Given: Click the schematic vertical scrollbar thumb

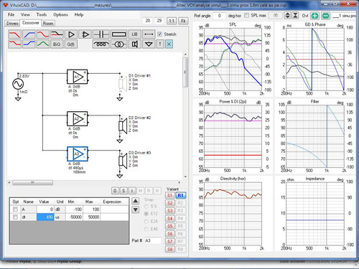Looking at the screenshot, I should pos(185,72).
